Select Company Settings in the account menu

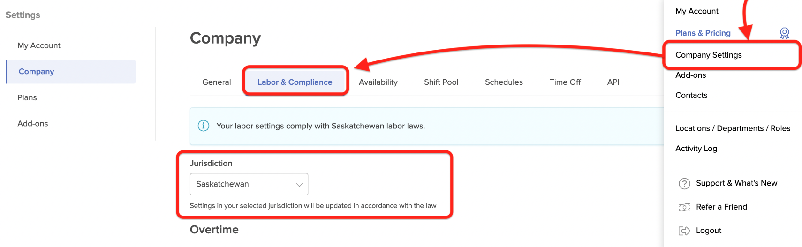point(708,55)
